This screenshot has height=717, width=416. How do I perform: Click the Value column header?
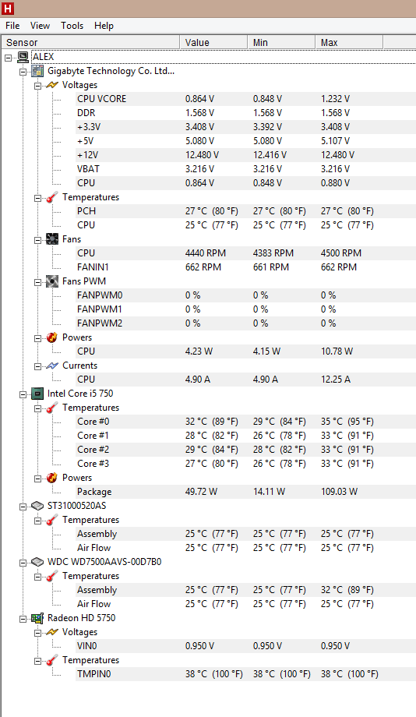213,43
